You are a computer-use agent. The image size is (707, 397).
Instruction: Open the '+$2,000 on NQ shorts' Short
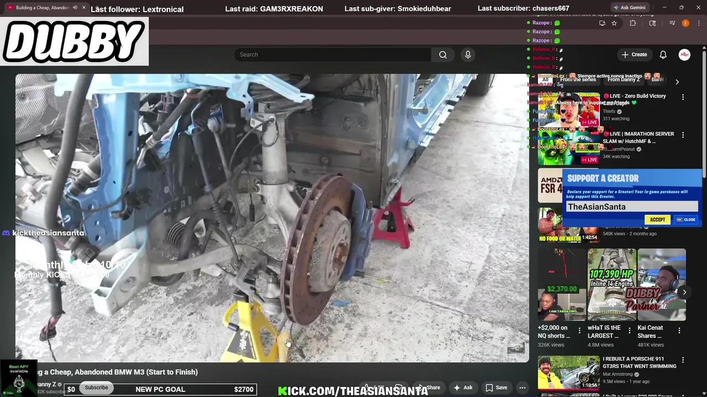562,285
